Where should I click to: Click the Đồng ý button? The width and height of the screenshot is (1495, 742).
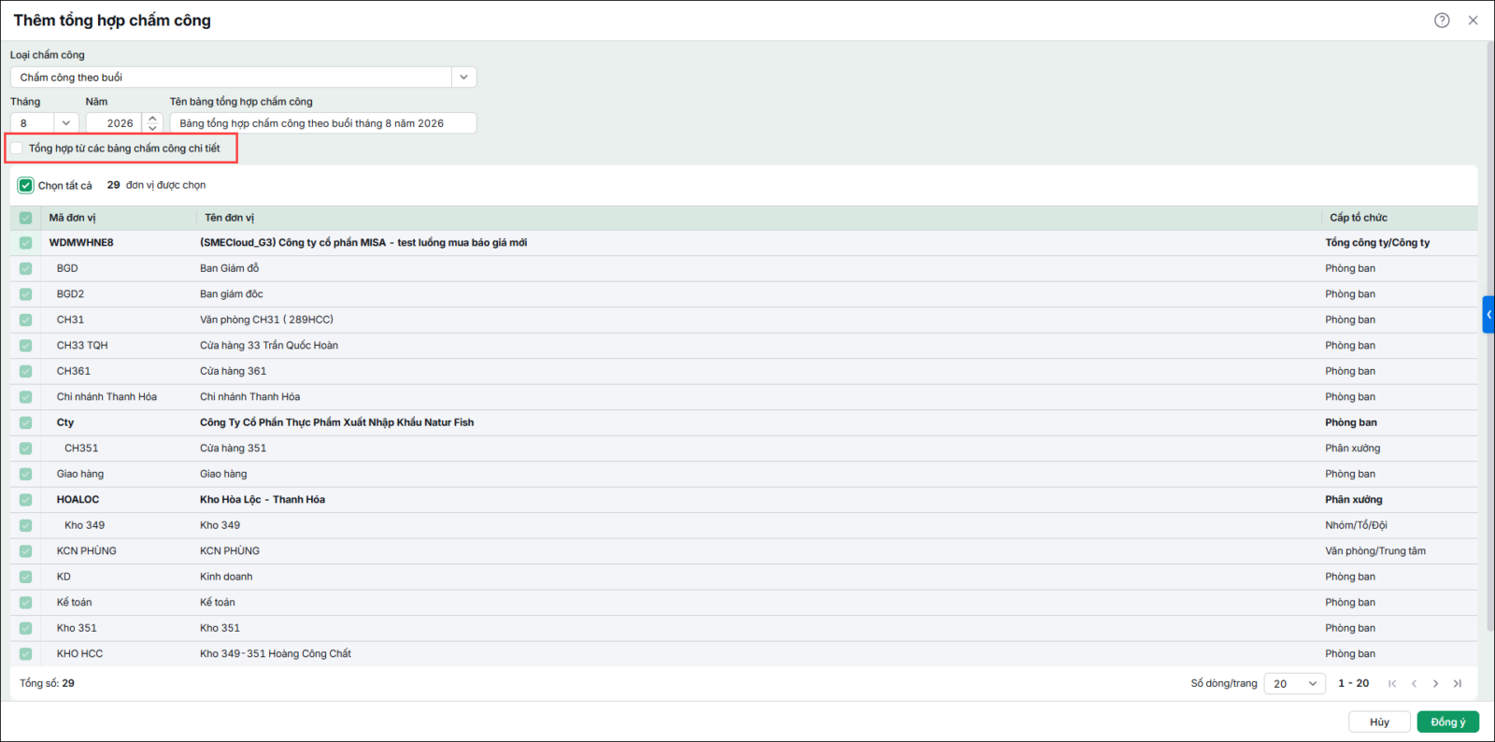(x=1448, y=722)
